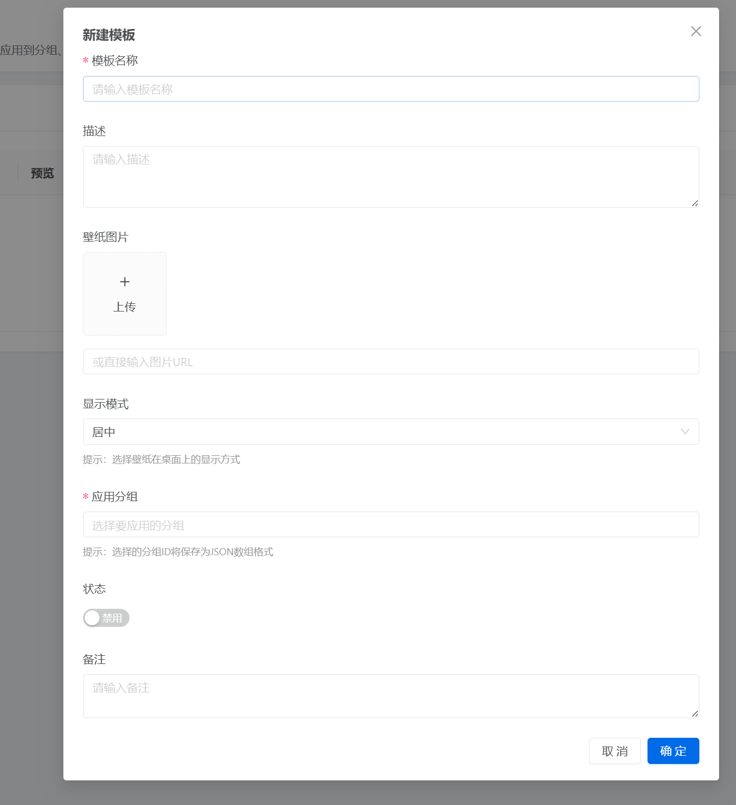The image size is (736, 805).
Task: Expand display mode options showing 居中
Action: tap(391, 432)
